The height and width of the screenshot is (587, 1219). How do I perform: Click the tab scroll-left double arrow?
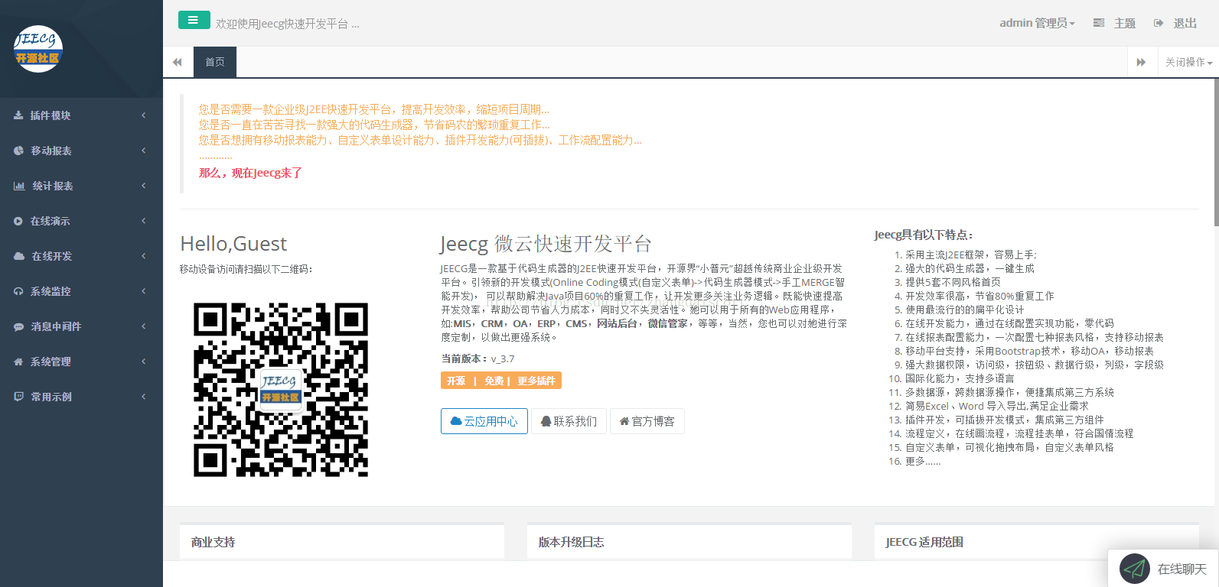(178, 62)
